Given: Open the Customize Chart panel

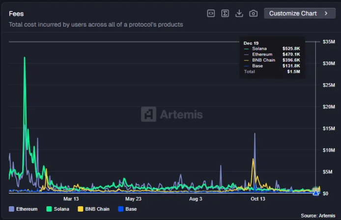Looking at the screenshot, I should pyautogui.click(x=293, y=13).
